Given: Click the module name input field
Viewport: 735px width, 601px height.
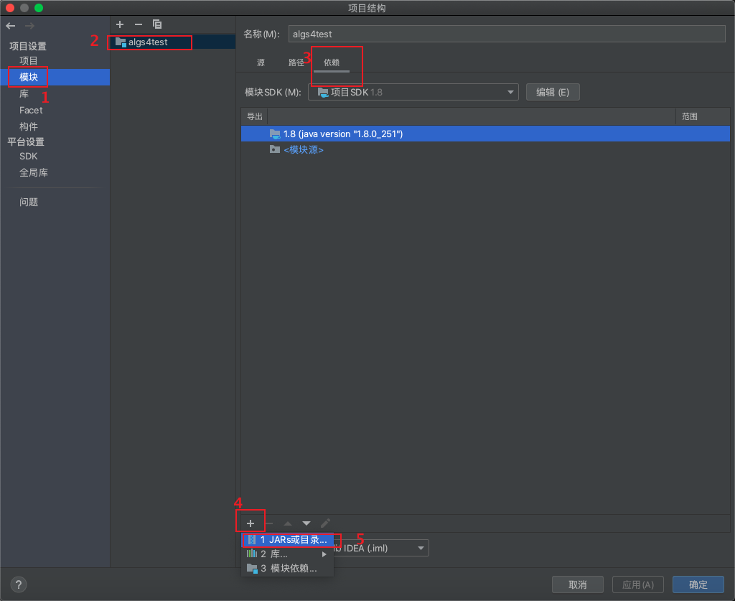Looking at the screenshot, I should point(507,34).
